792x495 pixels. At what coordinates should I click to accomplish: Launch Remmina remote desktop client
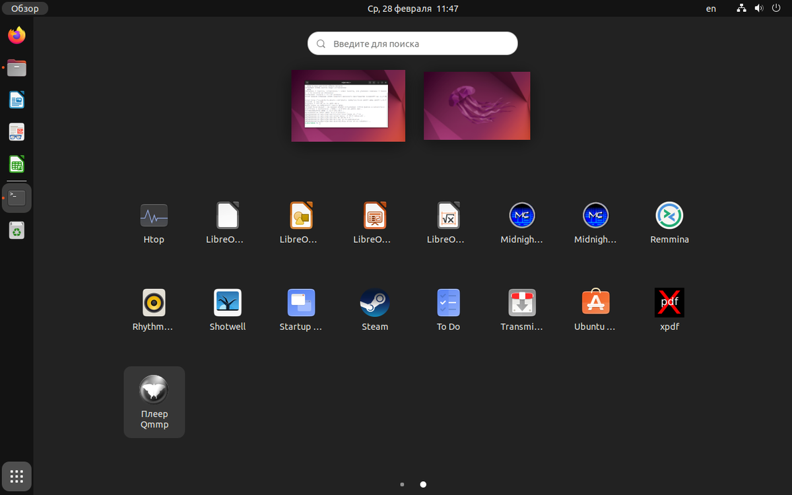click(x=669, y=224)
